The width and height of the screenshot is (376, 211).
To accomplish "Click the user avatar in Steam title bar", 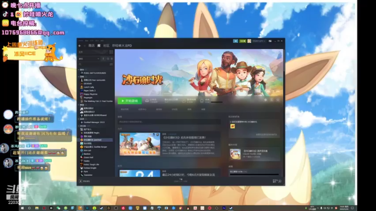I will coord(250,41).
